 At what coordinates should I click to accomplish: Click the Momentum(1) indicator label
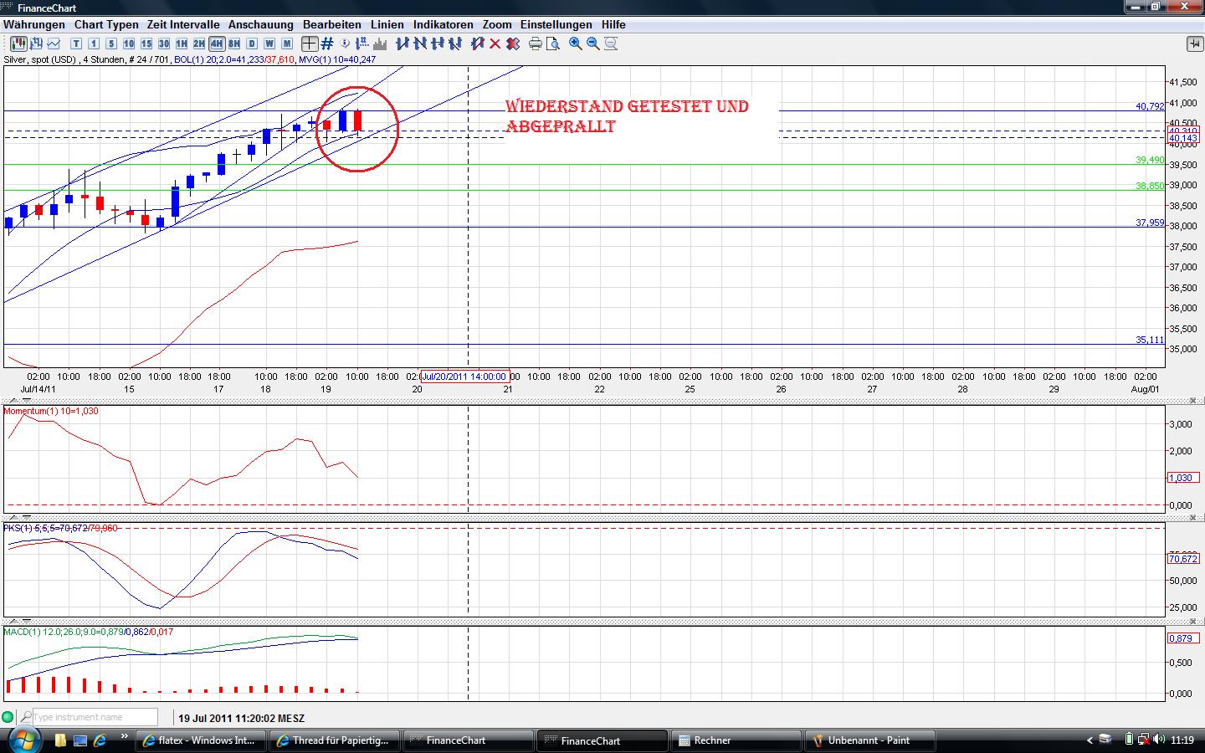[51, 411]
